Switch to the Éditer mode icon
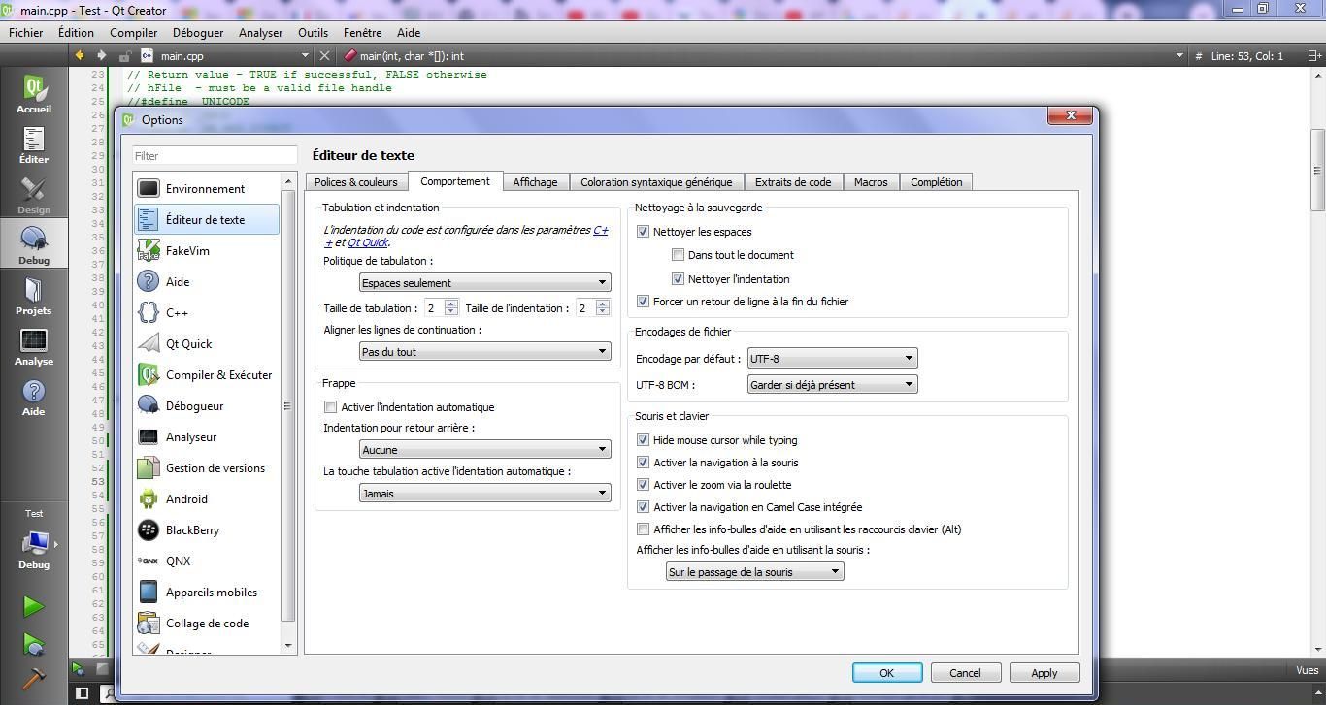Viewport: 1326px width, 705px height. coord(33,145)
